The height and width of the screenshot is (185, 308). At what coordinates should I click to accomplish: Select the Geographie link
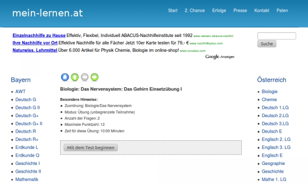(x=273, y=163)
